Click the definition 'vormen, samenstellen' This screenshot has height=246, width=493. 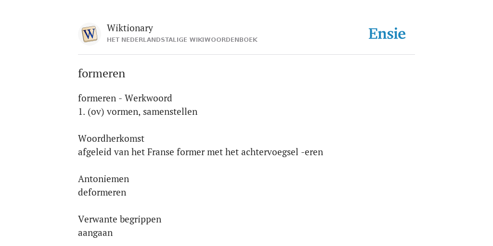tap(152, 111)
